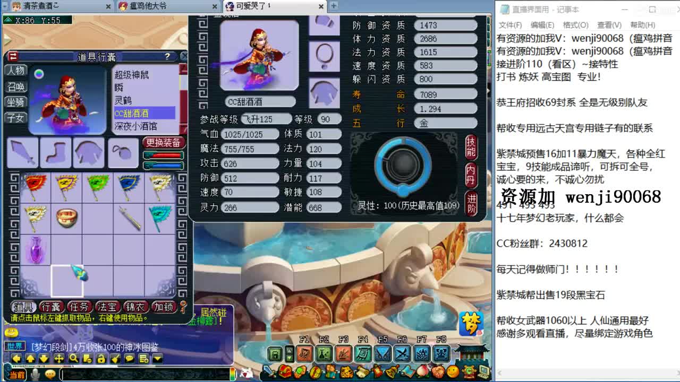The height and width of the screenshot is (382, 680).
Task: Open the 坐骑 mount view
Action: pyautogui.click(x=16, y=102)
